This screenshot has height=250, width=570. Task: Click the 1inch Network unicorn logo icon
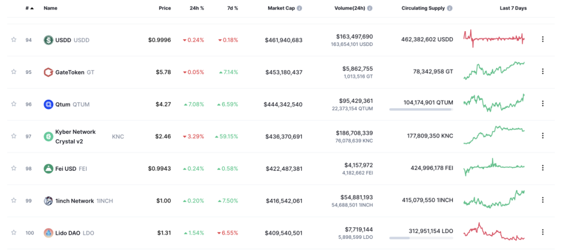point(49,200)
